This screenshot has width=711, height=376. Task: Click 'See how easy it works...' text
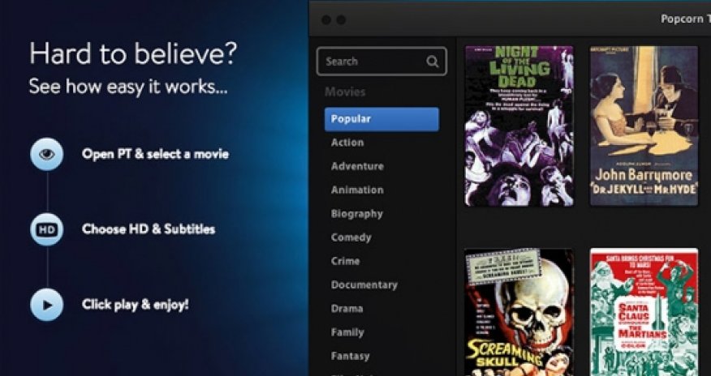(x=128, y=86)
